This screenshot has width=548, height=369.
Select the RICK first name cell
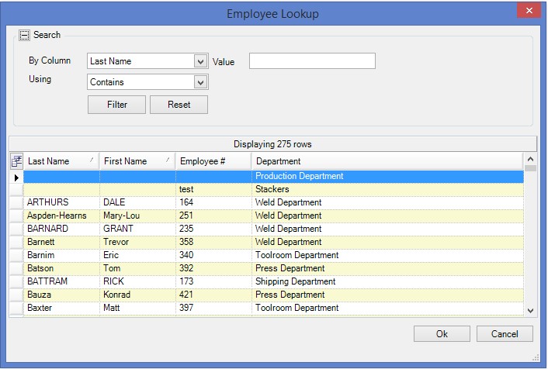(137, 281)
